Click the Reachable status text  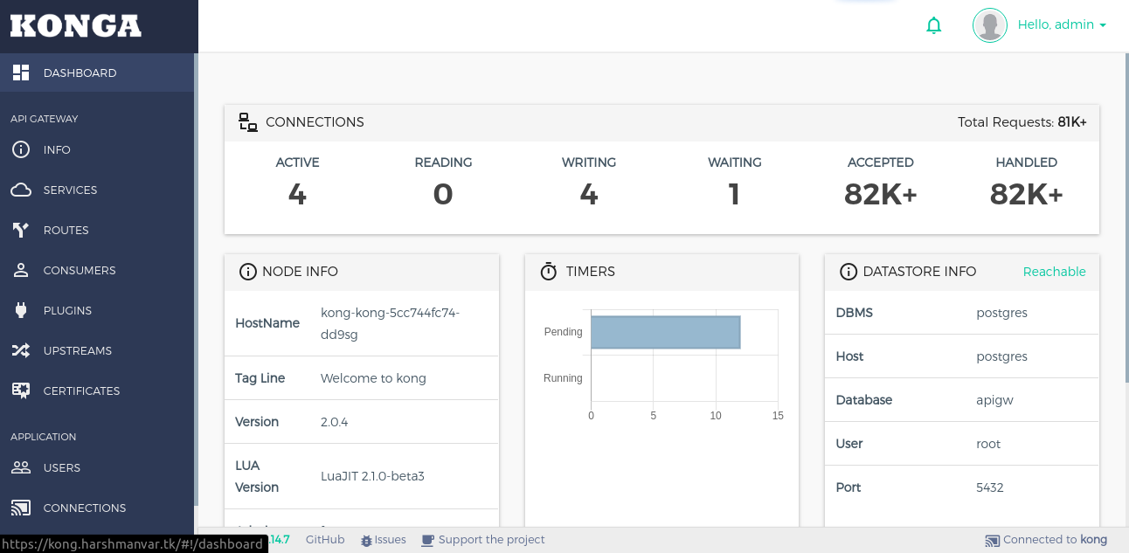[1055, 272]
